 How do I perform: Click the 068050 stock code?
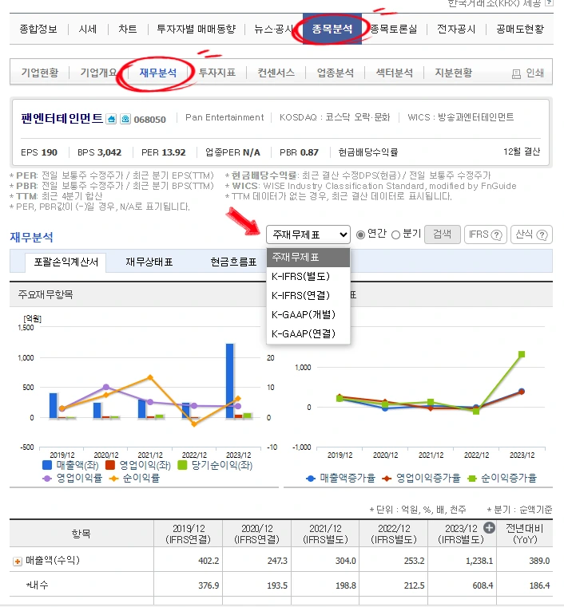[149, 120]
